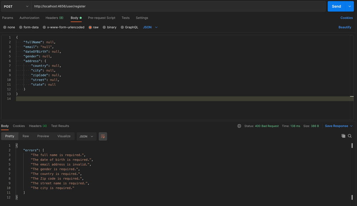Select the response Body tab

[5, 126]
